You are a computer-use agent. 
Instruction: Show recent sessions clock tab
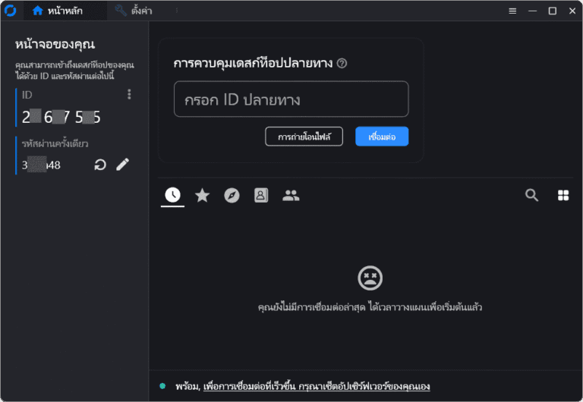pos(172,195)
